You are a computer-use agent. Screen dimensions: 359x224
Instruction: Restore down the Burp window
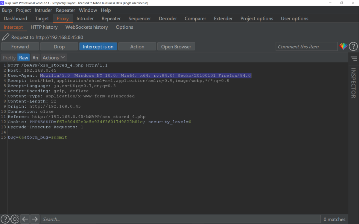tap(341, 3)
